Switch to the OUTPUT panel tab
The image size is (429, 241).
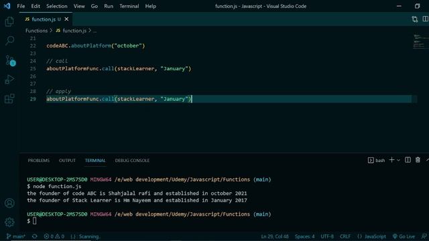click(x=67, y=161)
